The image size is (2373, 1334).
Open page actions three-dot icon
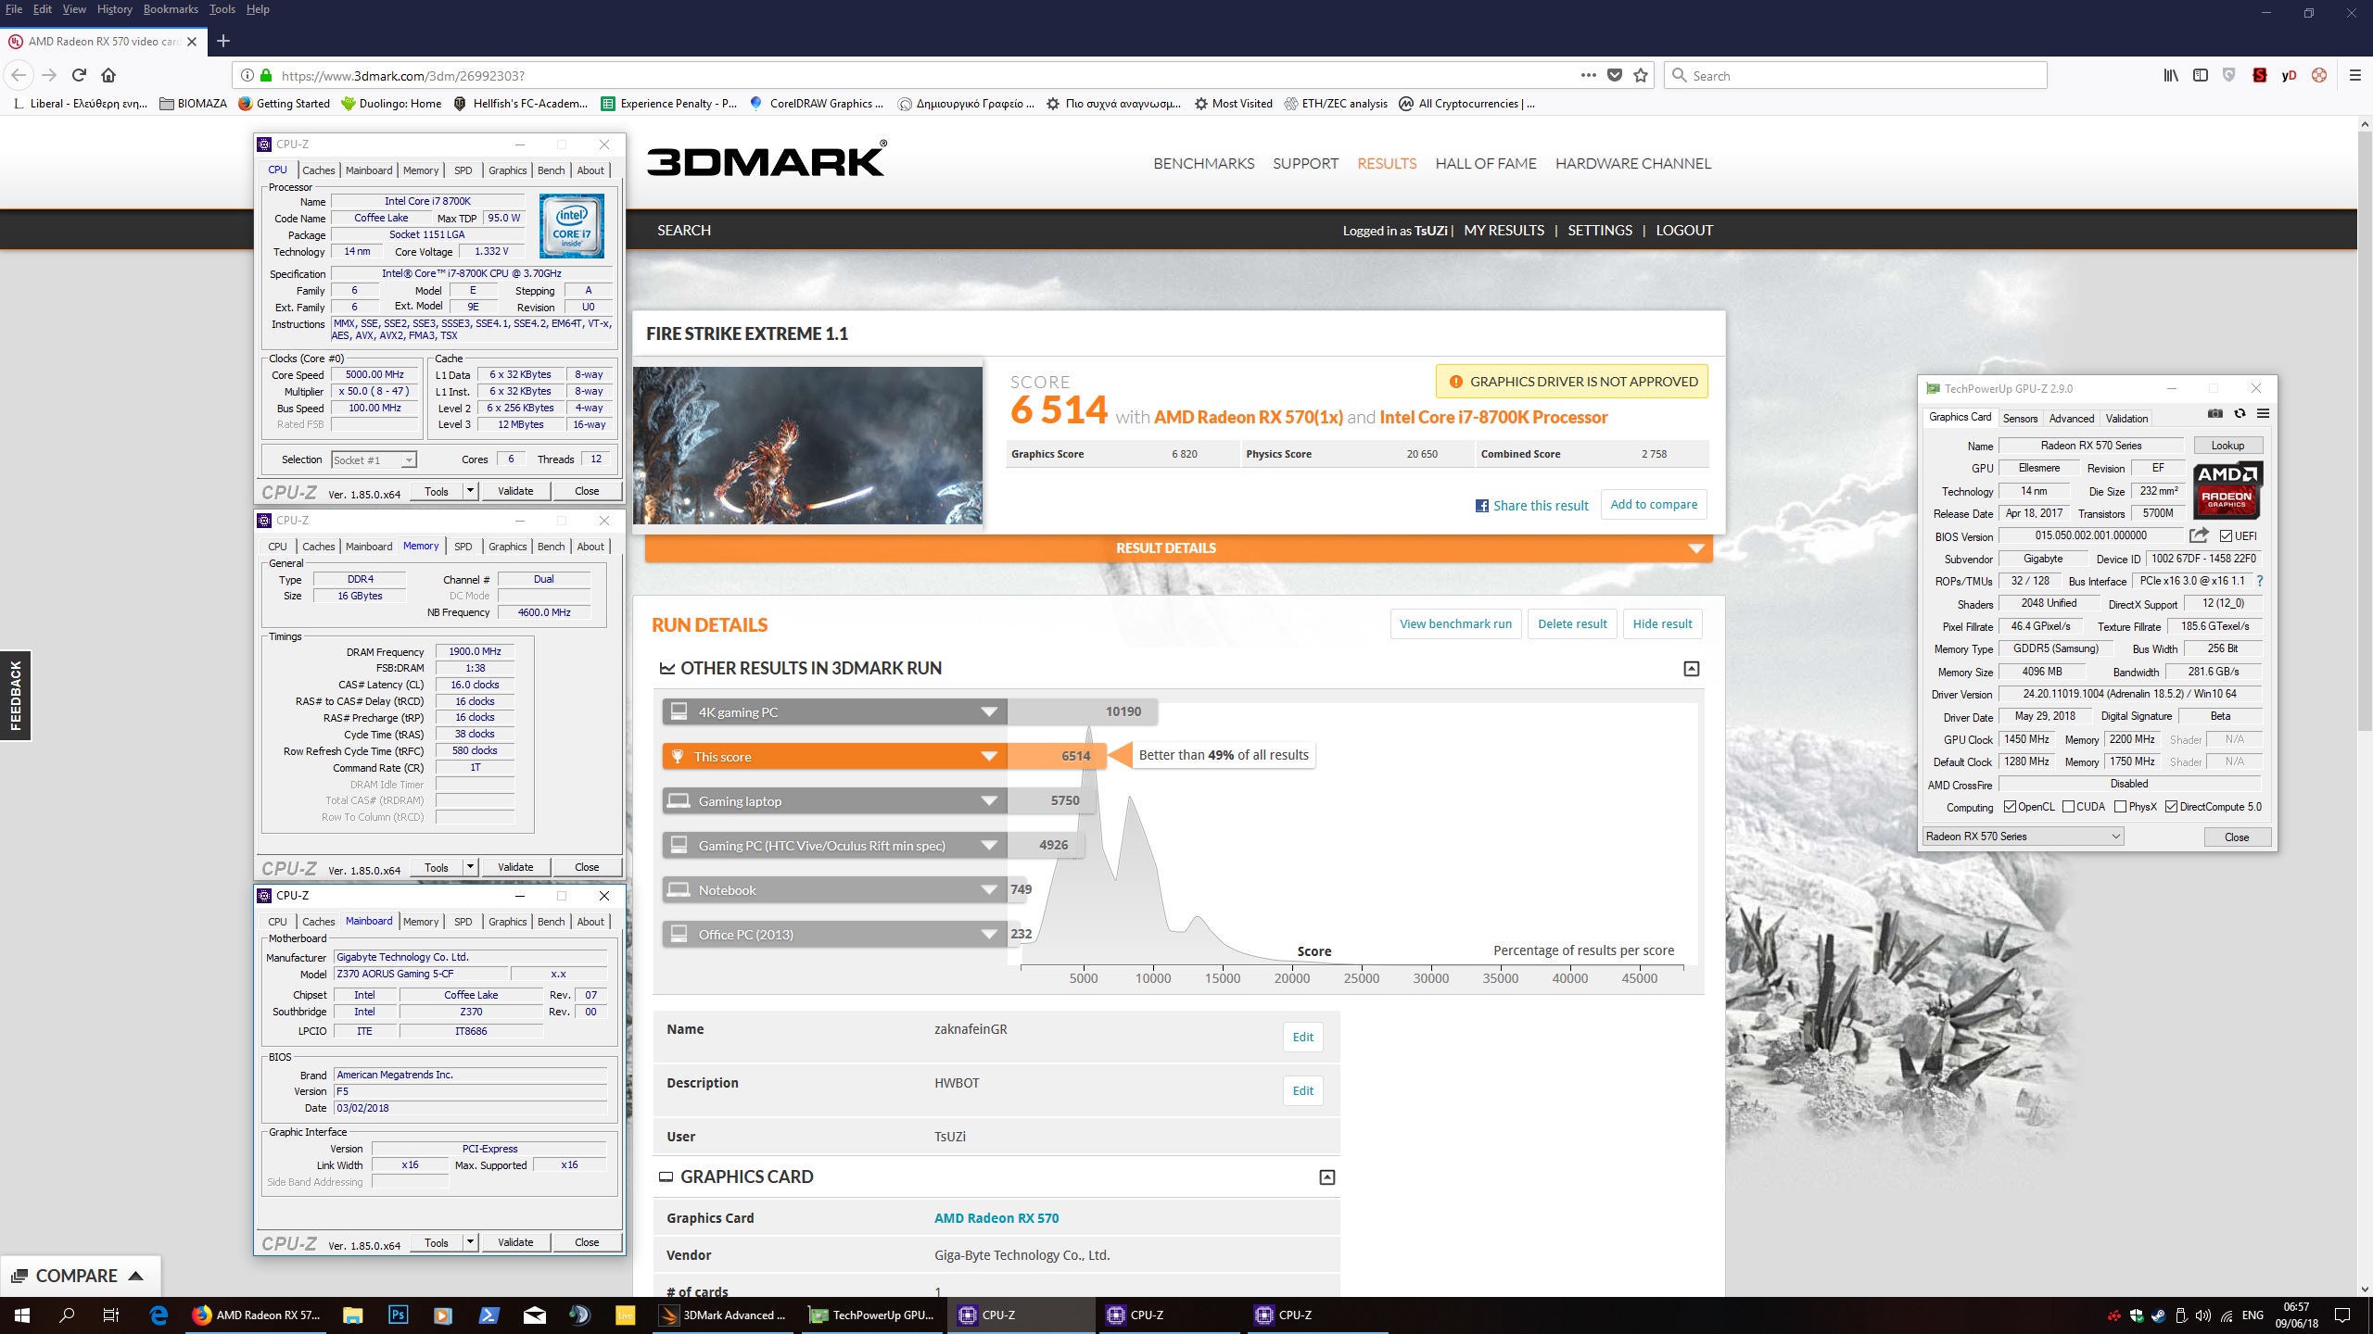point(1589,75)
